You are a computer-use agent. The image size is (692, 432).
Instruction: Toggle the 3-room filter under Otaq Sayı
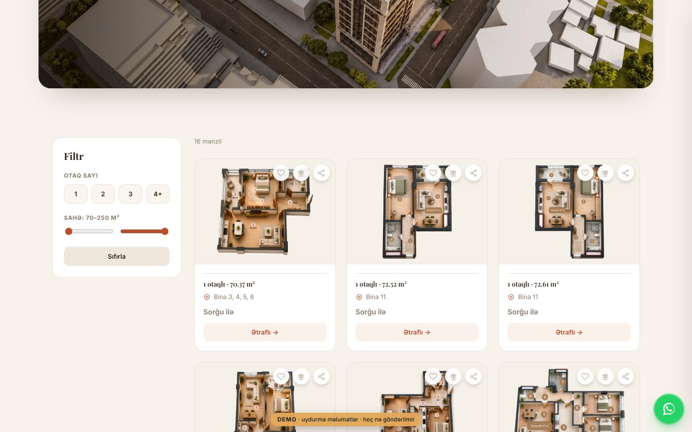point(130,194)
